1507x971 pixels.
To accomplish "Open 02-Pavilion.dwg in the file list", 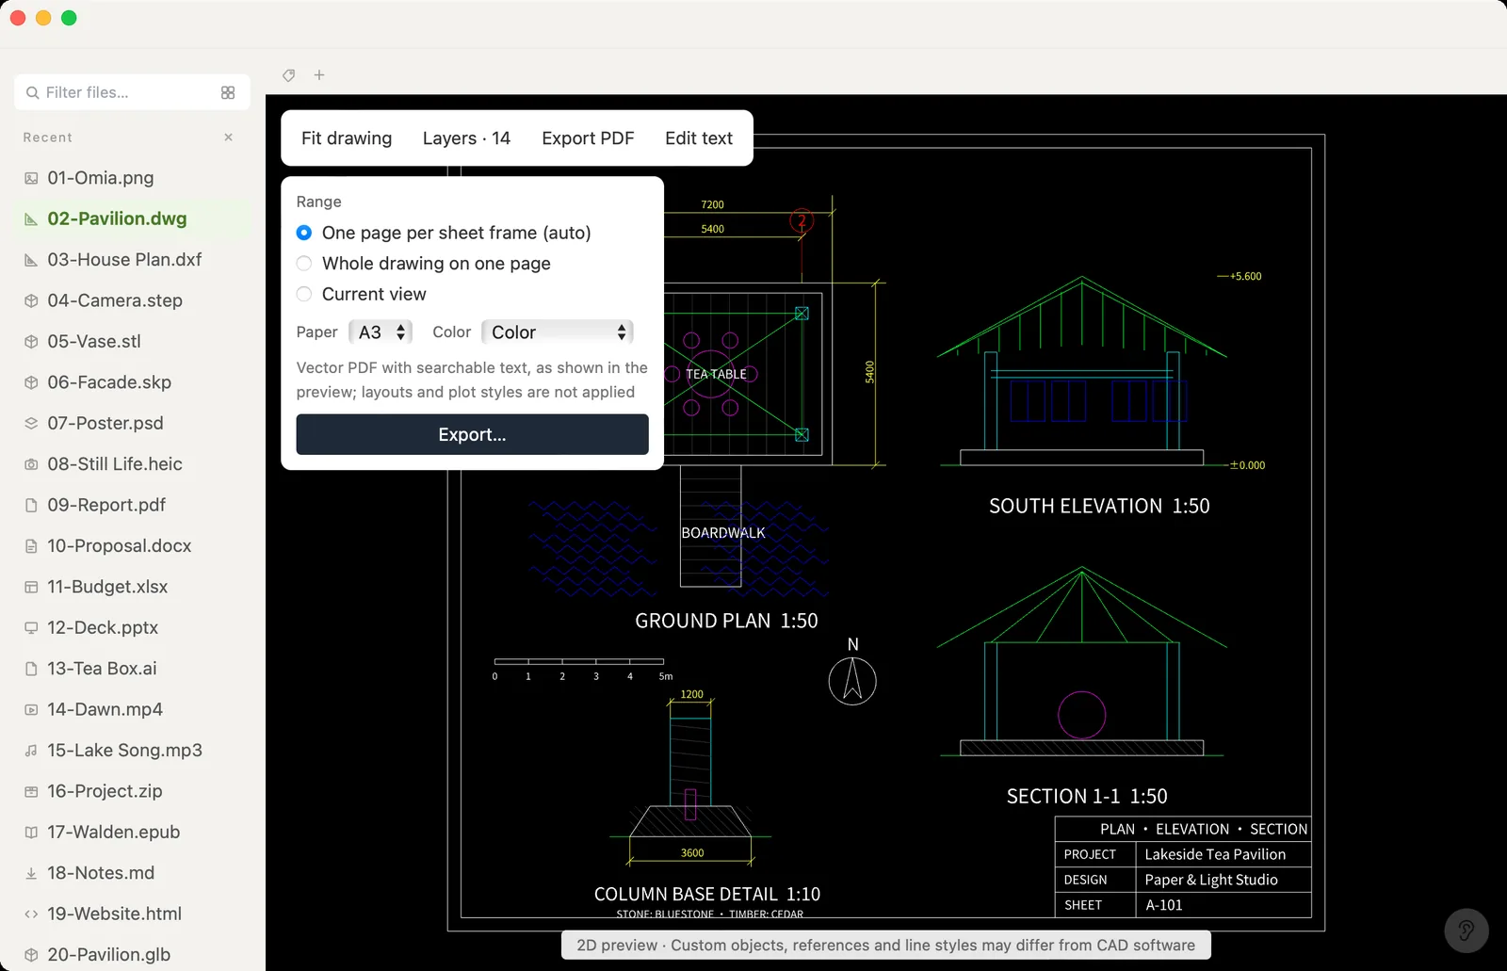I will tap(133, 218).
